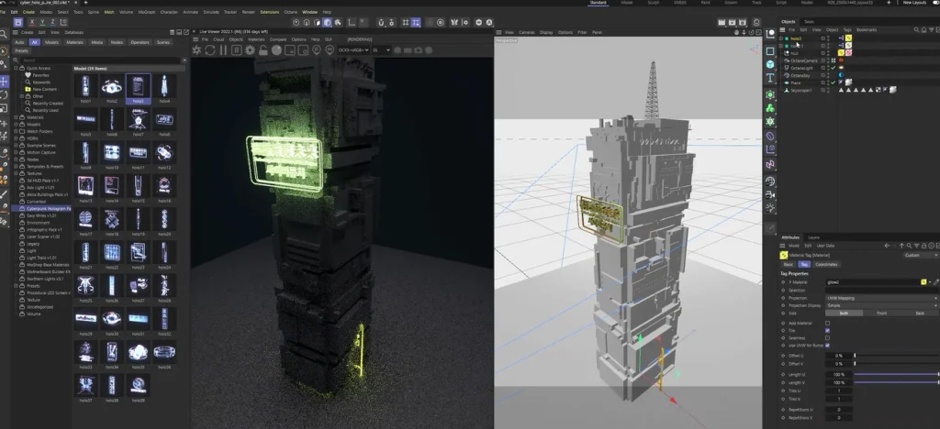Toggle the coordinate system icon
The image size is (940, 429).
[x=65, y=22]
